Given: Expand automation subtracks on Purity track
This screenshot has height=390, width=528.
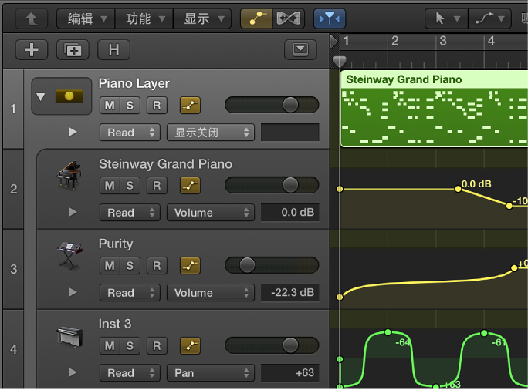Looking at the screenshot, I should (73, 292).
